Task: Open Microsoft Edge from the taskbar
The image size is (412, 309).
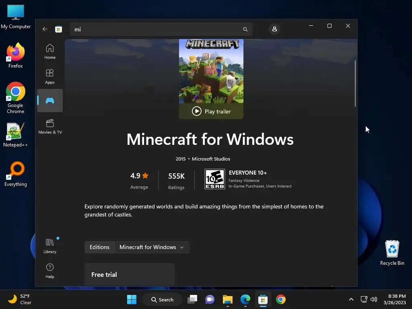Action: coord(245,299)
